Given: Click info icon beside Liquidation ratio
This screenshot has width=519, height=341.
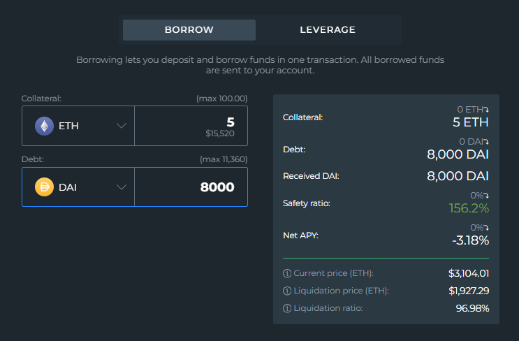Looking at the screenshot, I should [286, 308].
